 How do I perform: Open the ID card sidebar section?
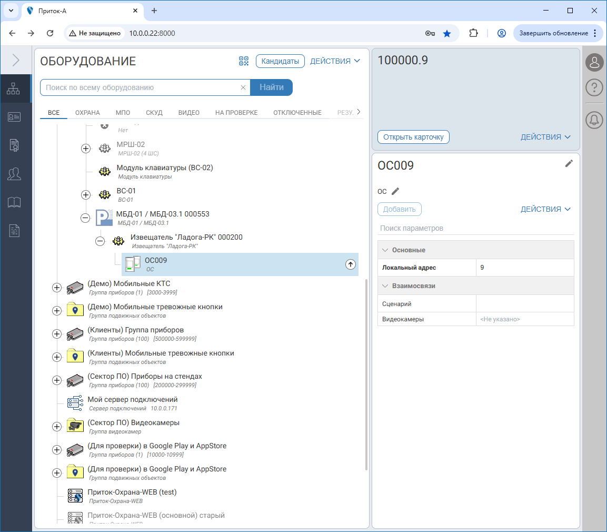tap(14, 117)
